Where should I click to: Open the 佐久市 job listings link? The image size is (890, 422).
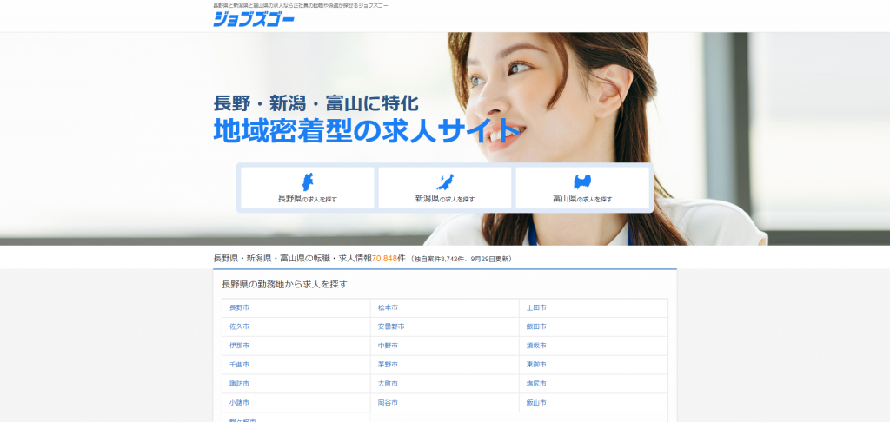239,326
